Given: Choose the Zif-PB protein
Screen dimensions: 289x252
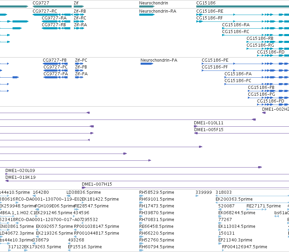Looking at the screenshot, I should click(81, 67).
